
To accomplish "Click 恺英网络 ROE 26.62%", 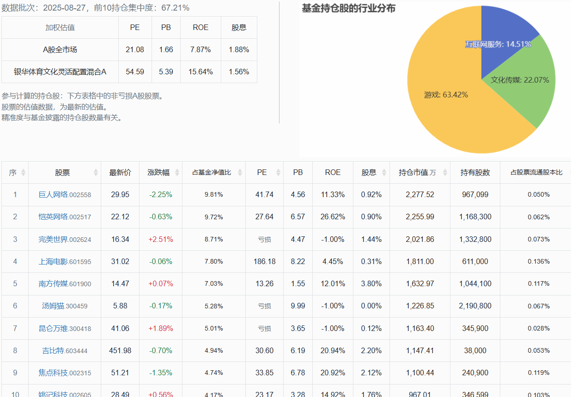I will tap(333, 217).
